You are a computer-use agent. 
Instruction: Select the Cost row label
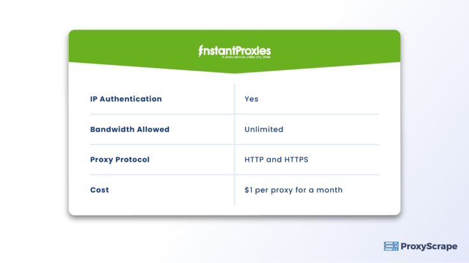[x=99, y=190]
